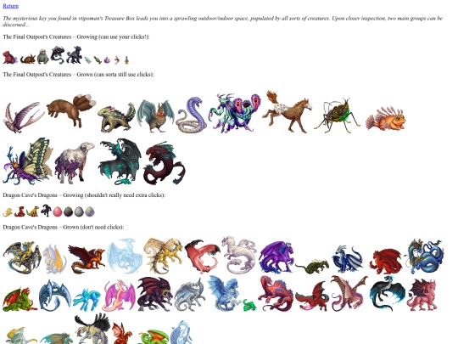
Task: Click the dark green and purple egg
Action: point(68,211)
